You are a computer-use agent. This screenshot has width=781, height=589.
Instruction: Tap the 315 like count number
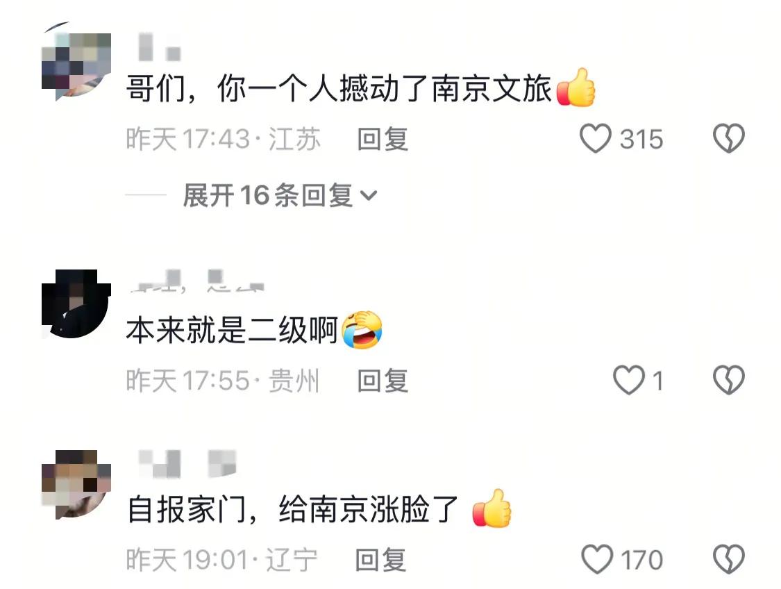[x=641, y=139]
